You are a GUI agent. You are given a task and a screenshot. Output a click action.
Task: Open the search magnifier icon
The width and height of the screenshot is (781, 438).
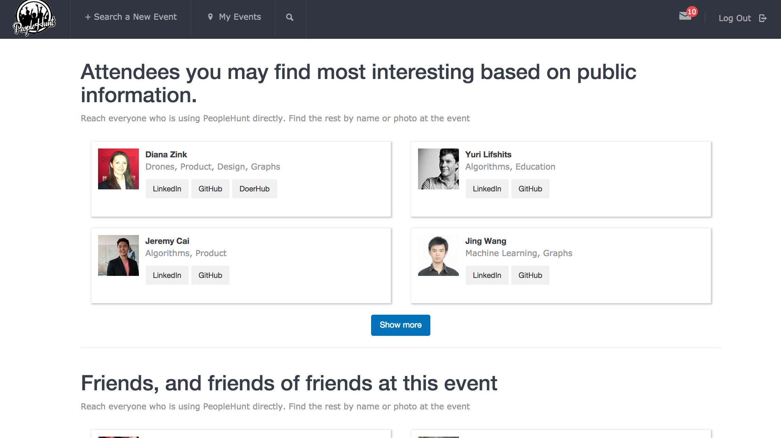290,17
